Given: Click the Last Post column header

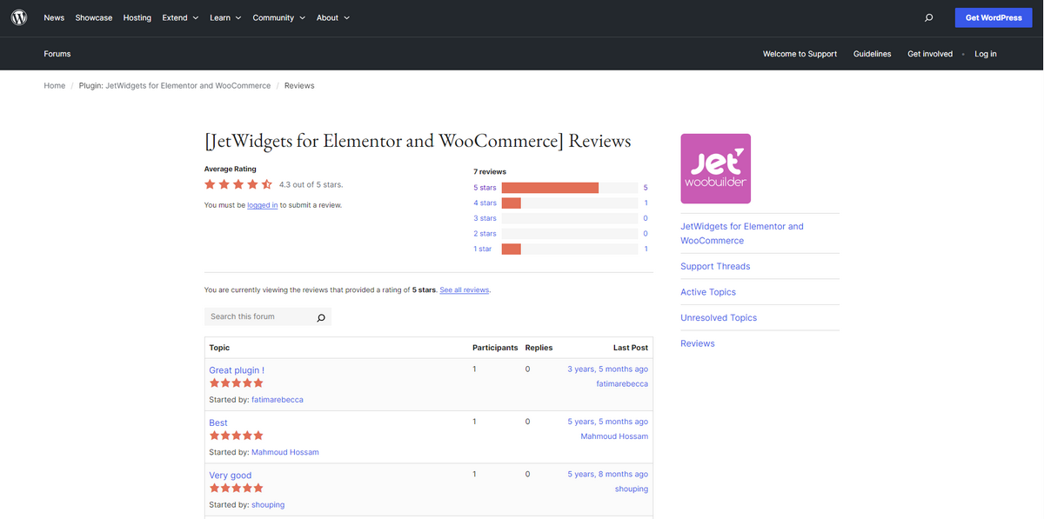Looking at the screenshot, I should click(631, 348).
